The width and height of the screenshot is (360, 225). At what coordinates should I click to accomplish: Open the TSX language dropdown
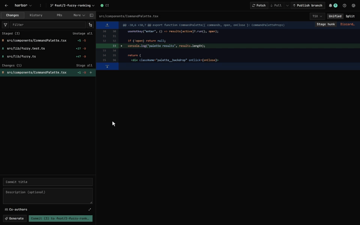pyautogui.click(x=317, y=16)
